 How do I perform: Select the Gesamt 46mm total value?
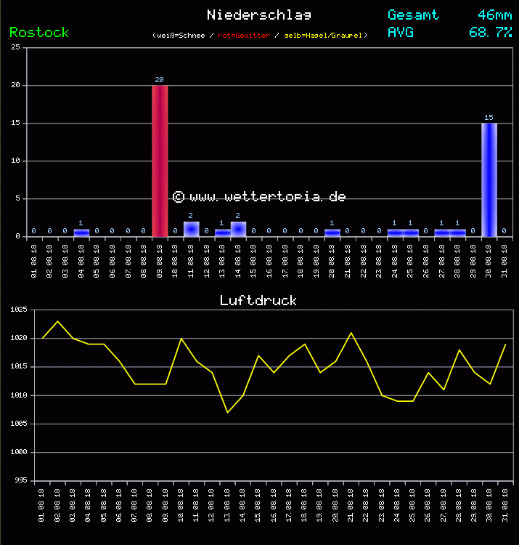(x=495, y=15)
